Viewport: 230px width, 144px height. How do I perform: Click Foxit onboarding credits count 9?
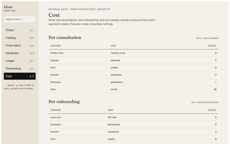(x=216, y=139)
